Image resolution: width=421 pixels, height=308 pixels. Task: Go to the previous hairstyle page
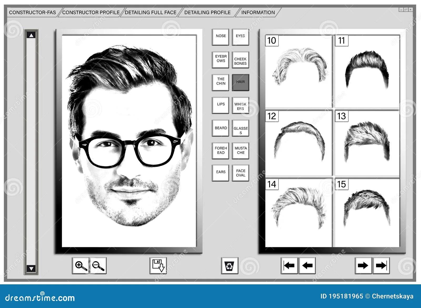coord(307,266)
